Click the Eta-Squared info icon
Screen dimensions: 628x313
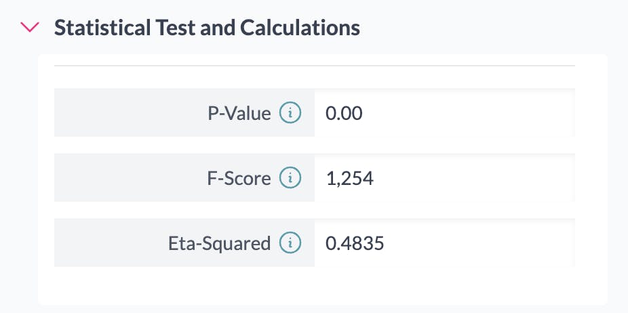290,243
